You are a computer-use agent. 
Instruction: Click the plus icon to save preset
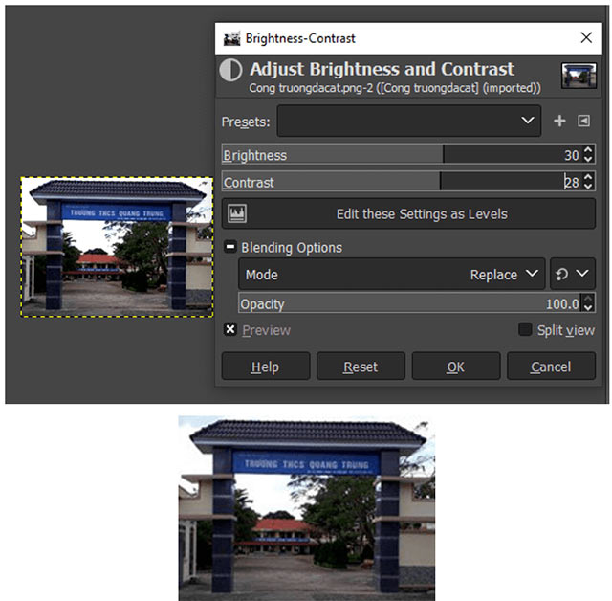point(559,122)
